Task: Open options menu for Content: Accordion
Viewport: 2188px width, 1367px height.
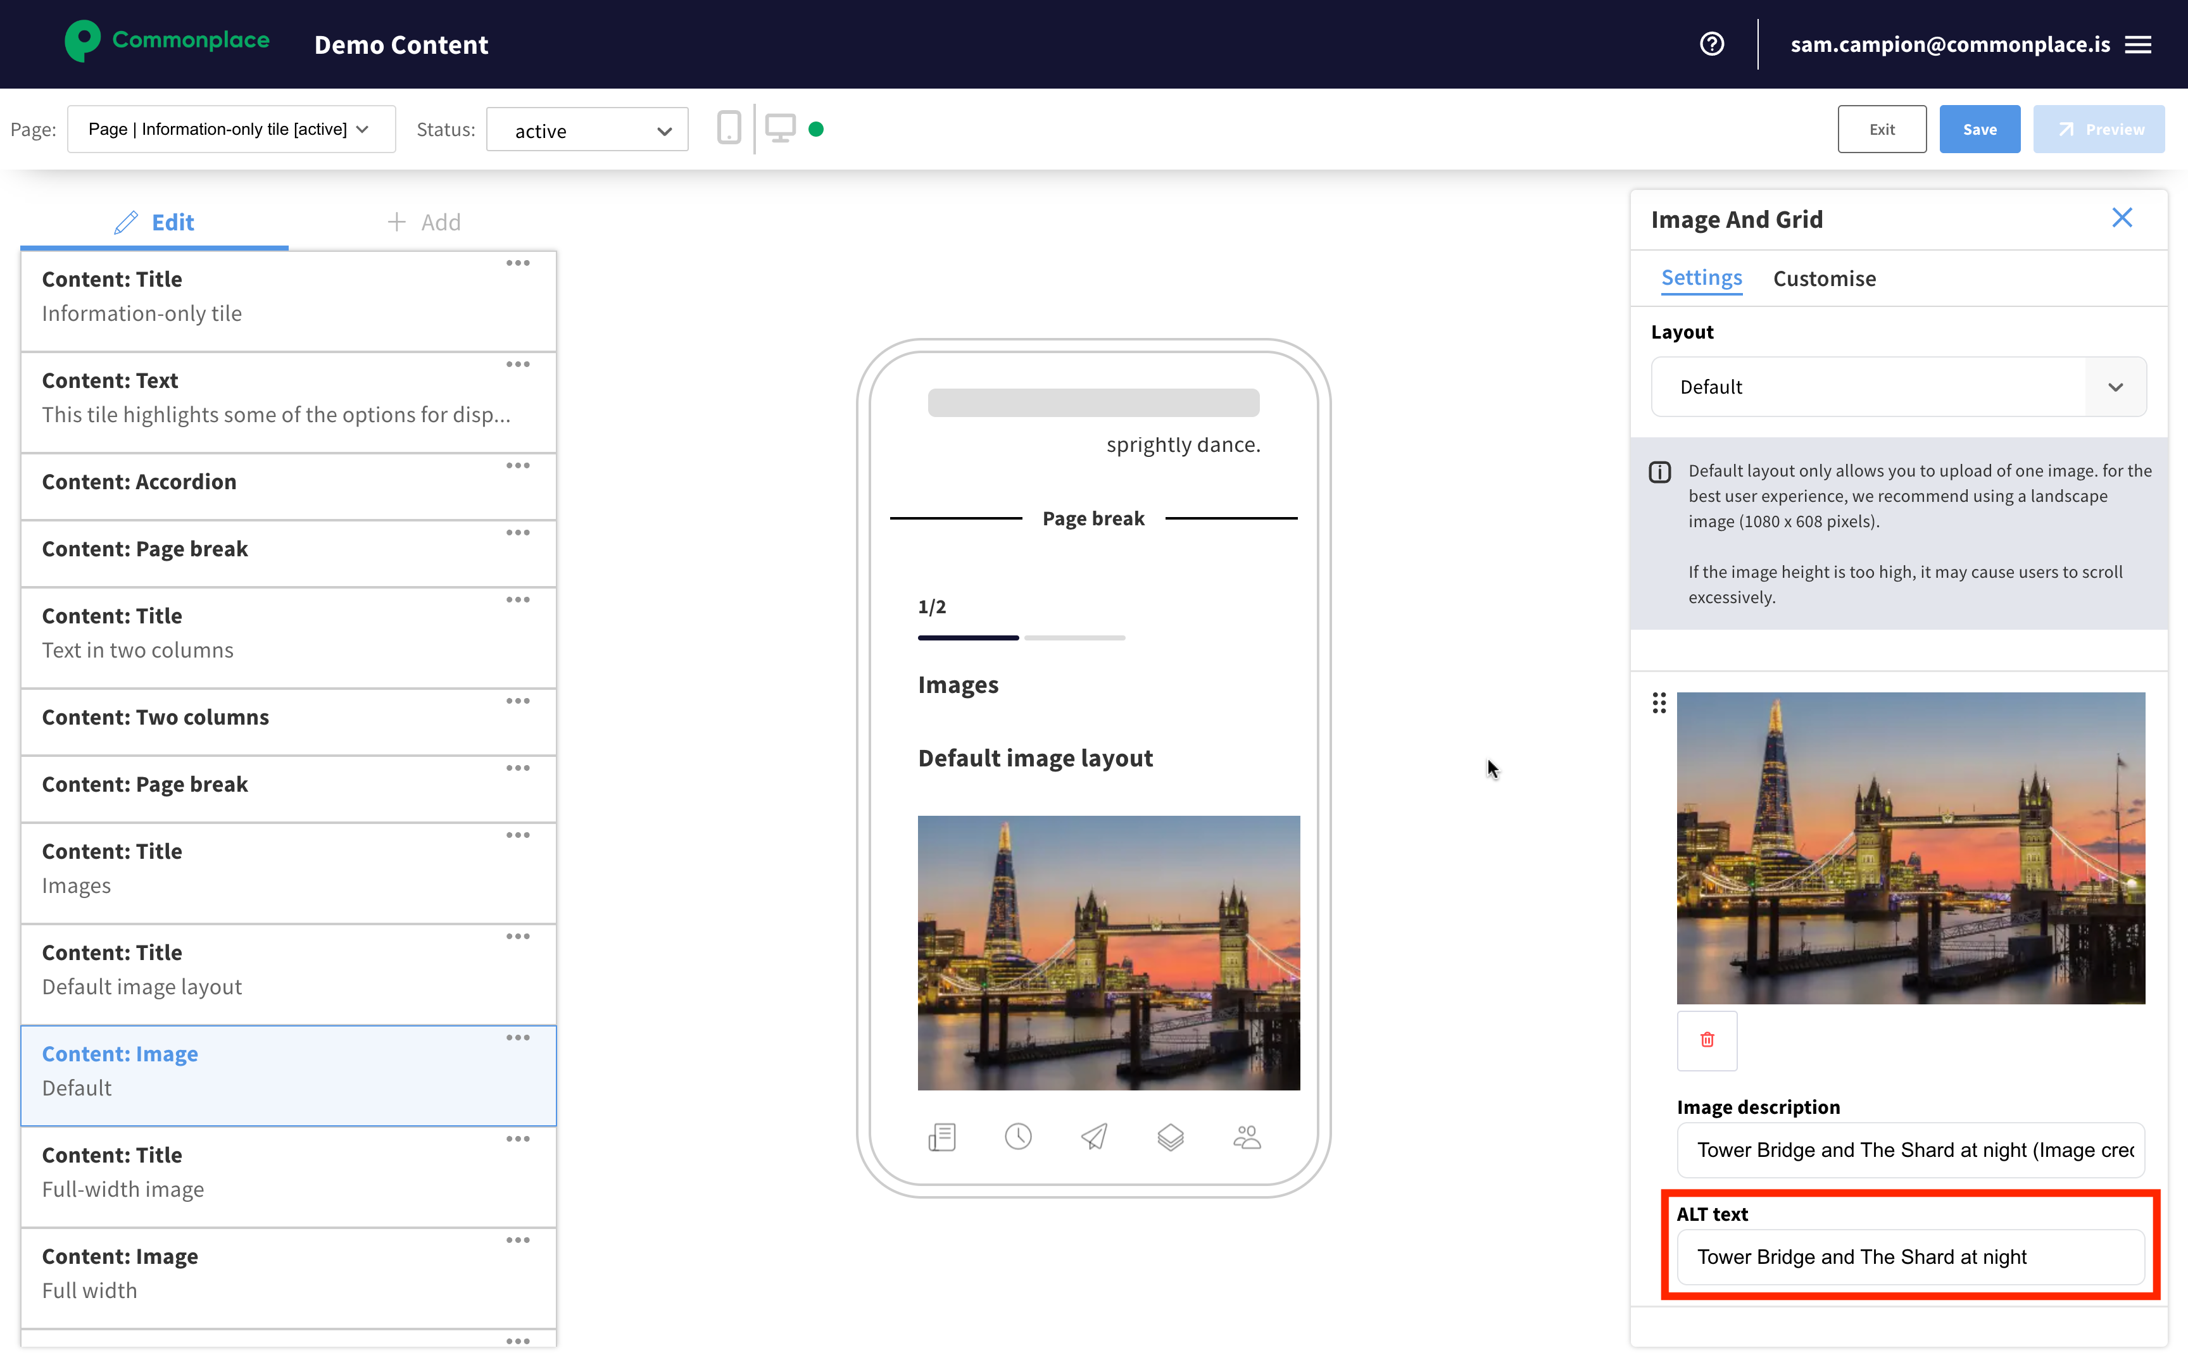Action: point(518,466)
